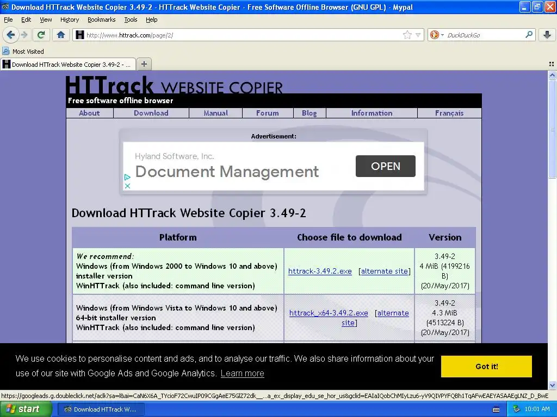Switch to the Français version

[449, 113]
